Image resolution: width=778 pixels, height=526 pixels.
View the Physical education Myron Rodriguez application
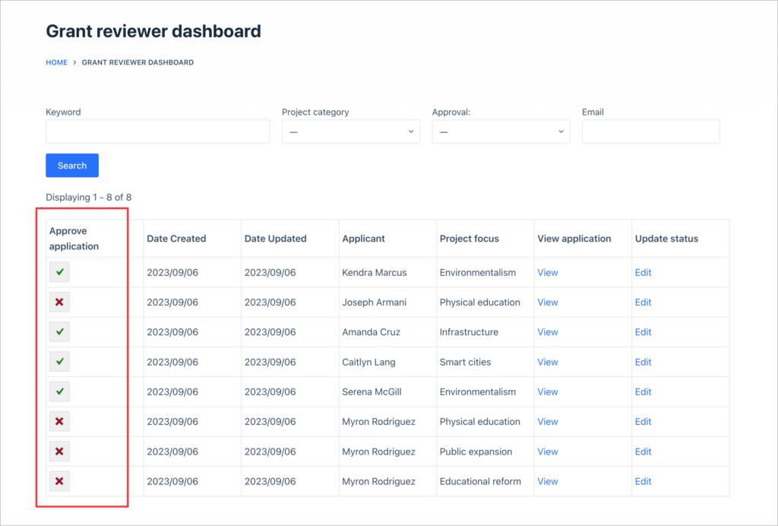548,421
